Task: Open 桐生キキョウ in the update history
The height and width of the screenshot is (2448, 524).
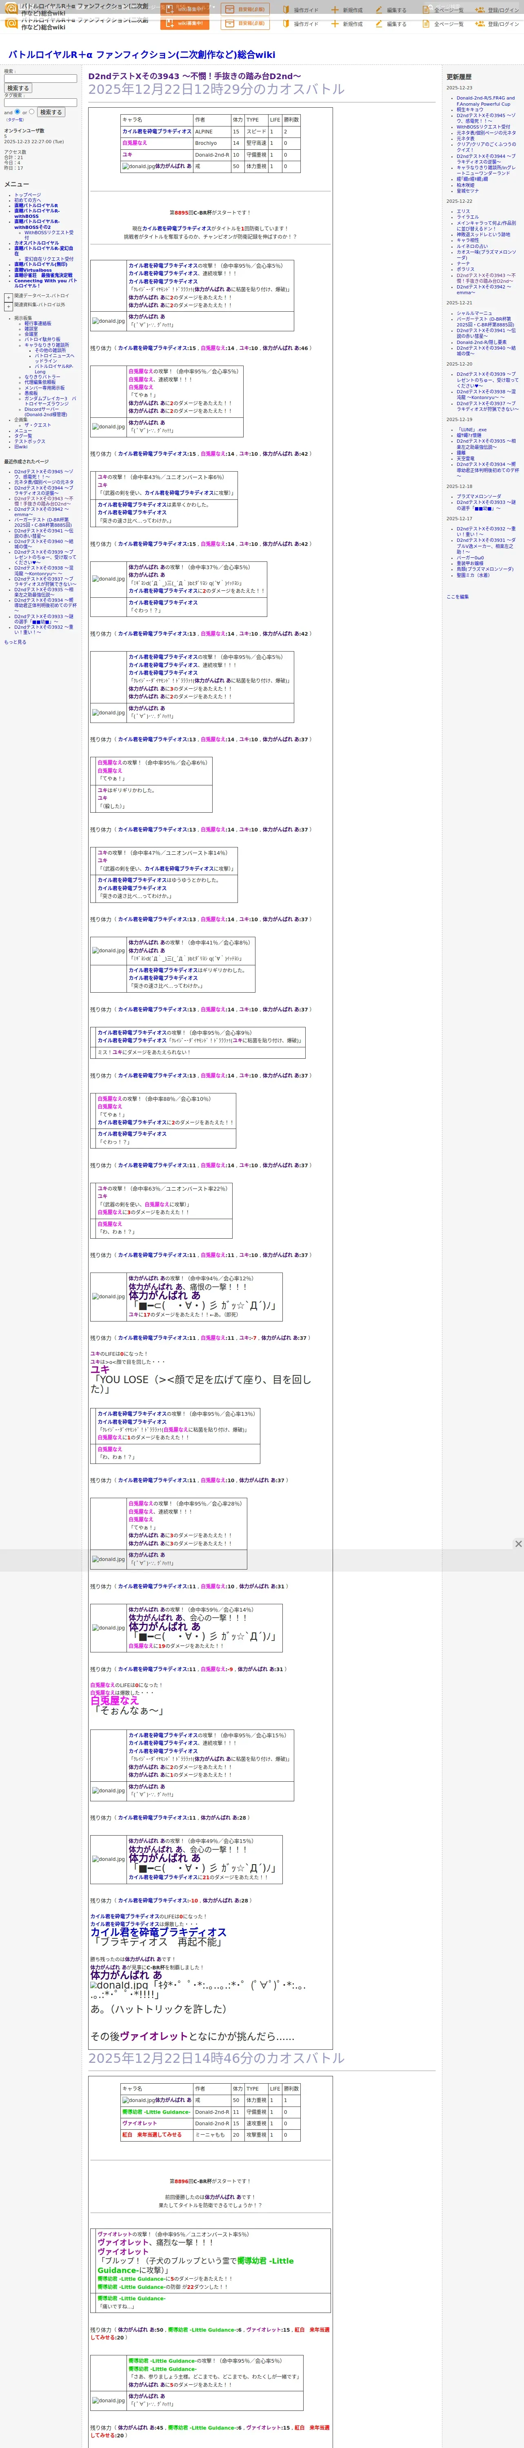Action: click(x=470, y=109)
